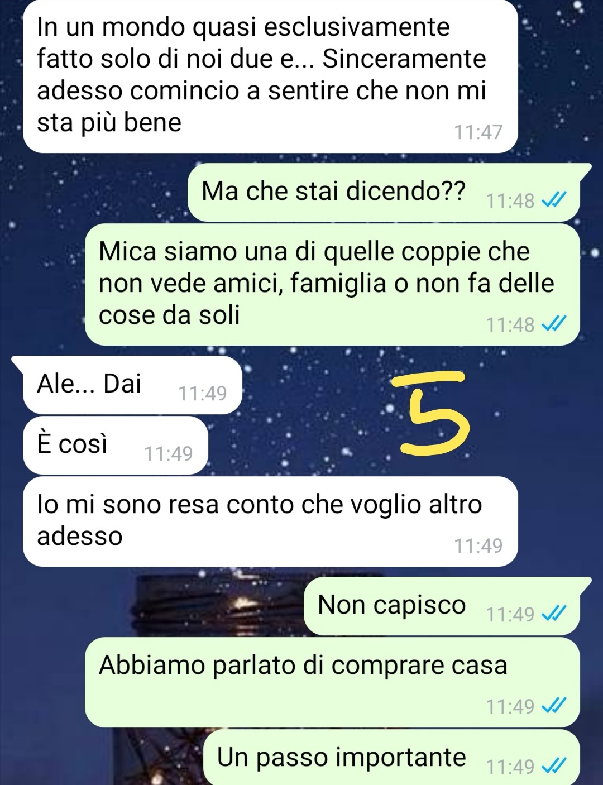Select the 'In un mondo quasi esclusivamente' message
The image size is (603, 785).
click(270, 76)
